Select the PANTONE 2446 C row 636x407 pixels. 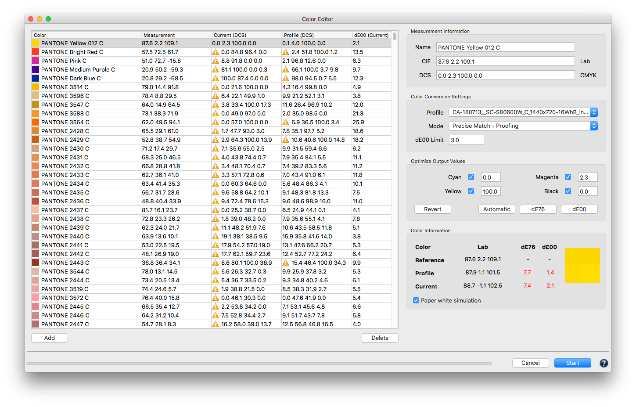tap(211, 315)
